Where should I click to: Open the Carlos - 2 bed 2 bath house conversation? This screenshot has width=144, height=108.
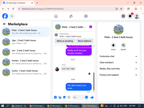(x=25, y=72)
